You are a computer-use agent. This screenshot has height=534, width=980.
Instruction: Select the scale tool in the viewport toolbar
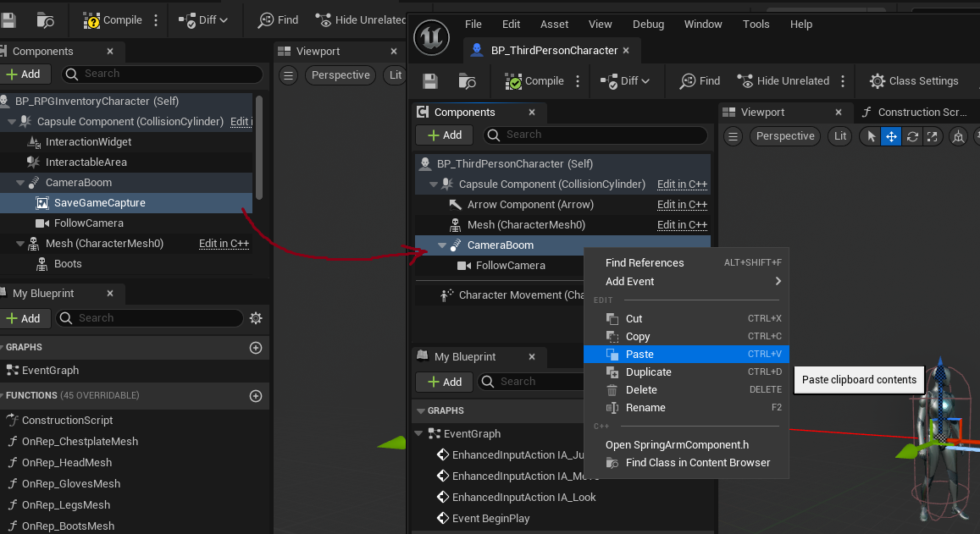932,136
